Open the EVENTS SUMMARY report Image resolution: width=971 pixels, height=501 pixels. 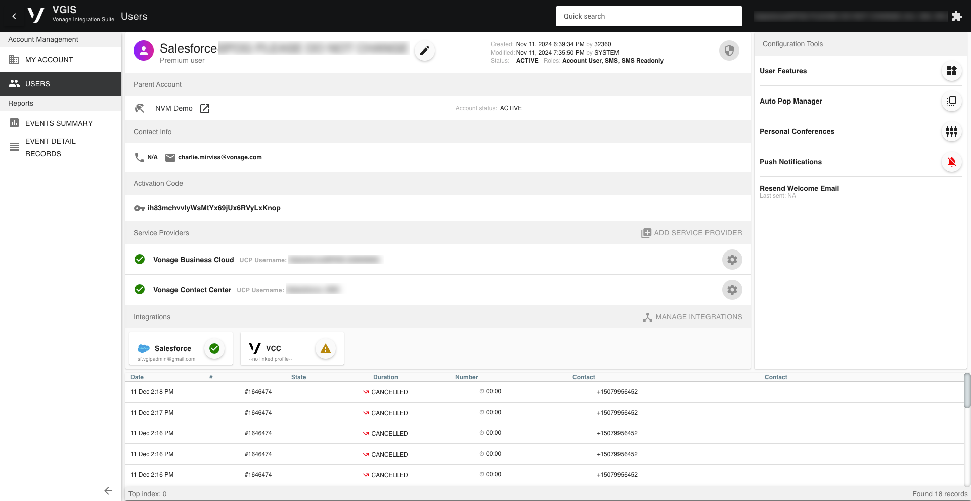(59, 123)
